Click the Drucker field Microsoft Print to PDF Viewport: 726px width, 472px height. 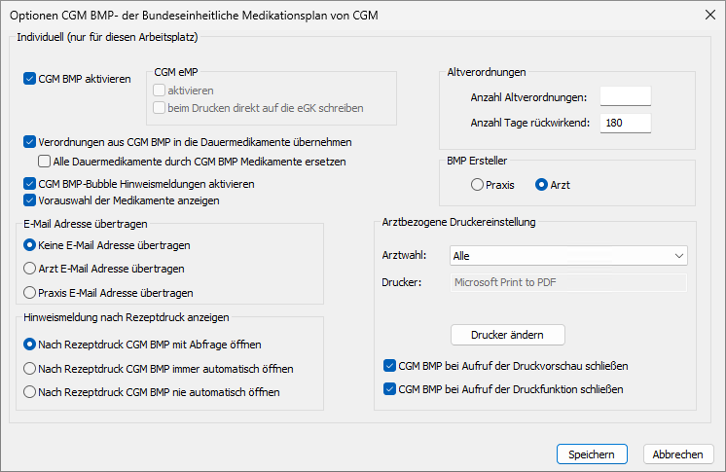click(568, 282)
